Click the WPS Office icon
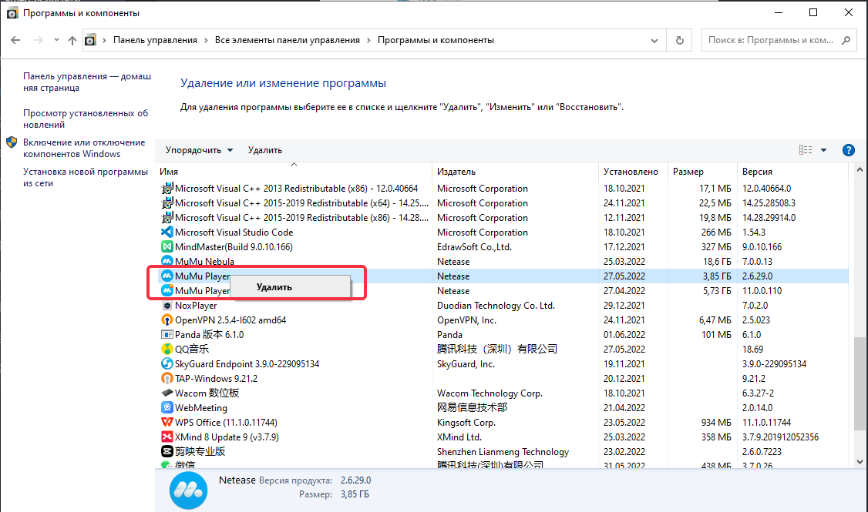Image resolution: width=868 pixels, height=512 pixels. point(167,422)
